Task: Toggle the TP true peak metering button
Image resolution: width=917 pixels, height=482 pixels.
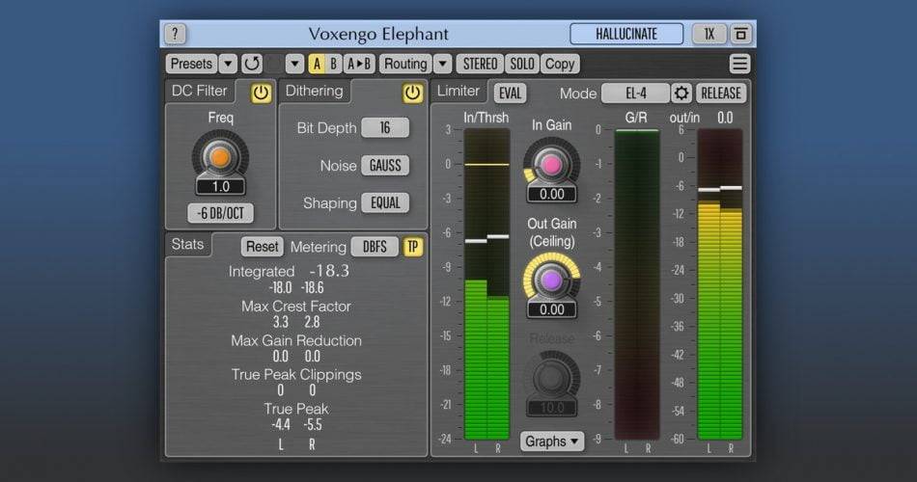Action: point(413,247)
